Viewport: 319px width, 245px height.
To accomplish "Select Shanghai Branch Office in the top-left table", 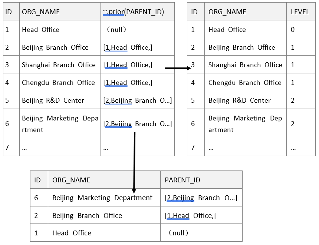I will [59, 65].
